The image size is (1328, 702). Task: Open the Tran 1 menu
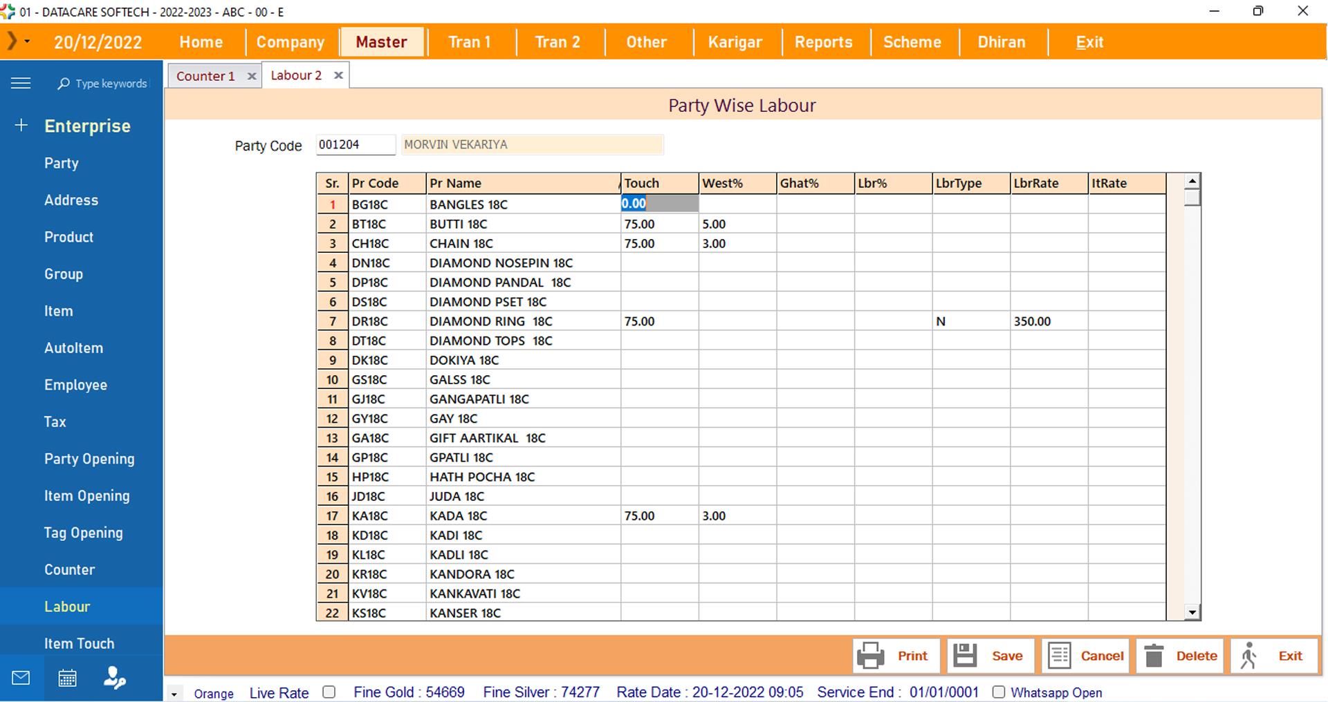470,42
